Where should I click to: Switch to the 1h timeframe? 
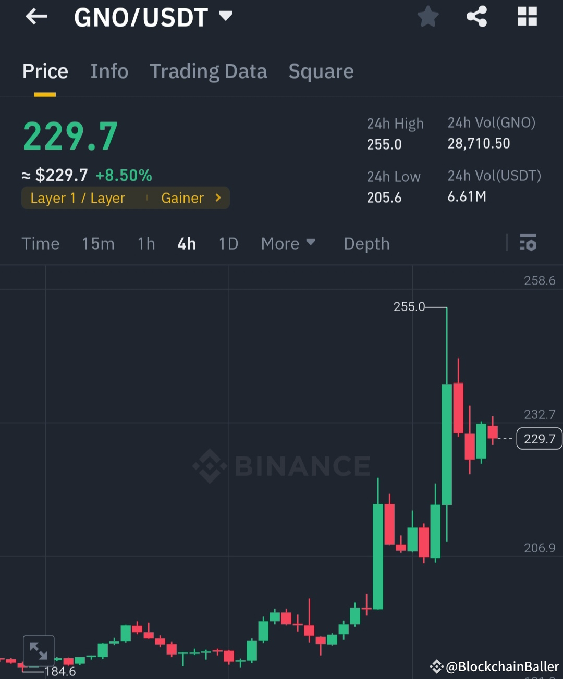146,243
